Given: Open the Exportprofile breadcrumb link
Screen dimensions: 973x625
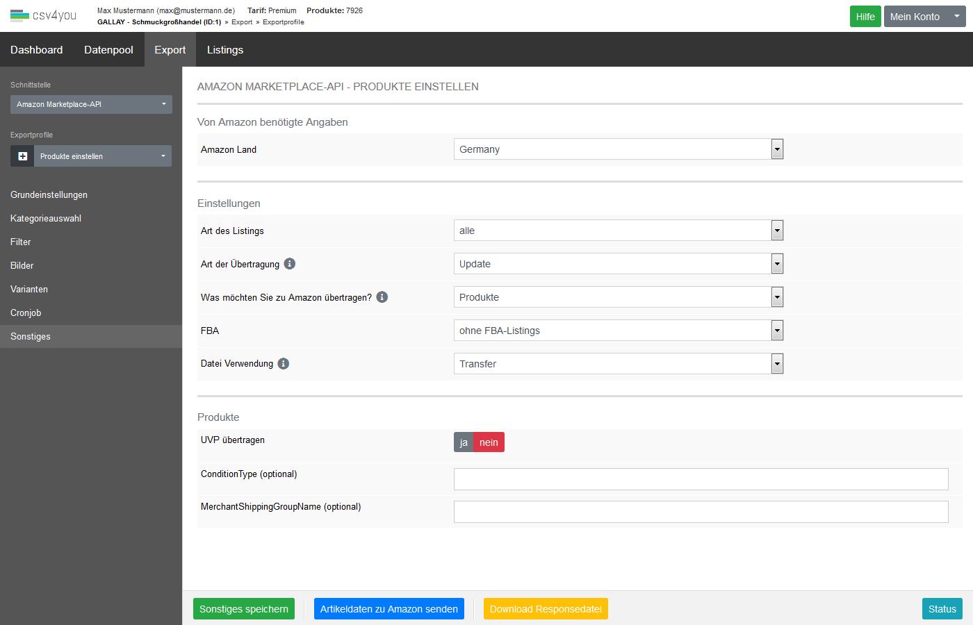Looking at the screenshot, I should tap(284, 22).
